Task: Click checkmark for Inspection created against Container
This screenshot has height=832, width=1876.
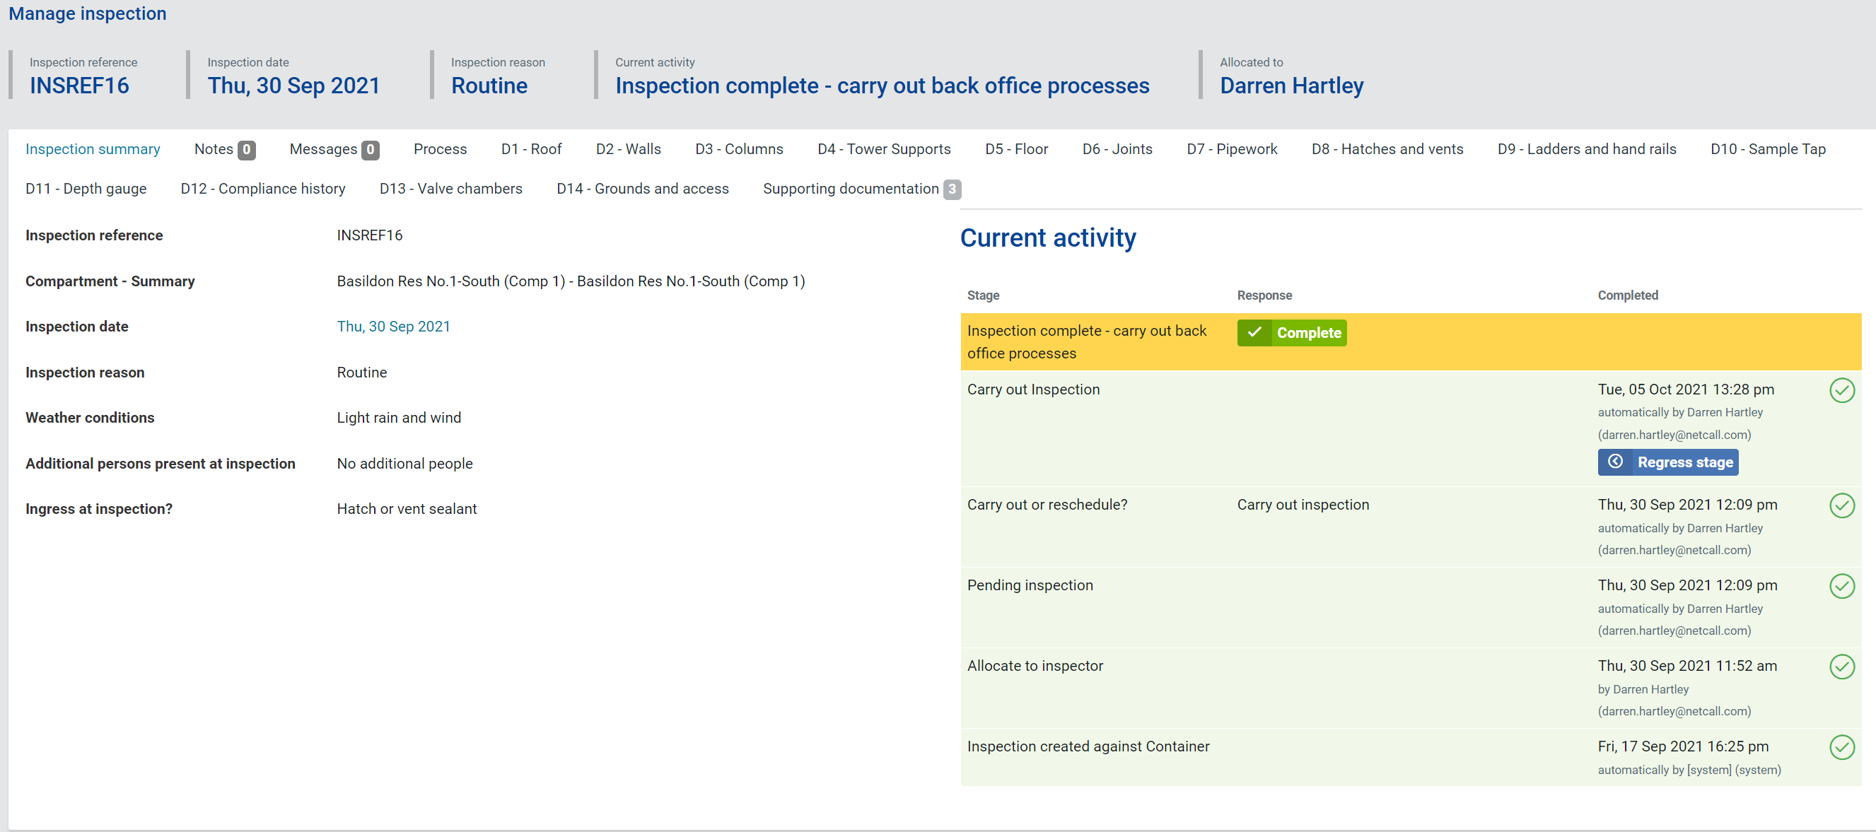Action: pos(1841,747)
